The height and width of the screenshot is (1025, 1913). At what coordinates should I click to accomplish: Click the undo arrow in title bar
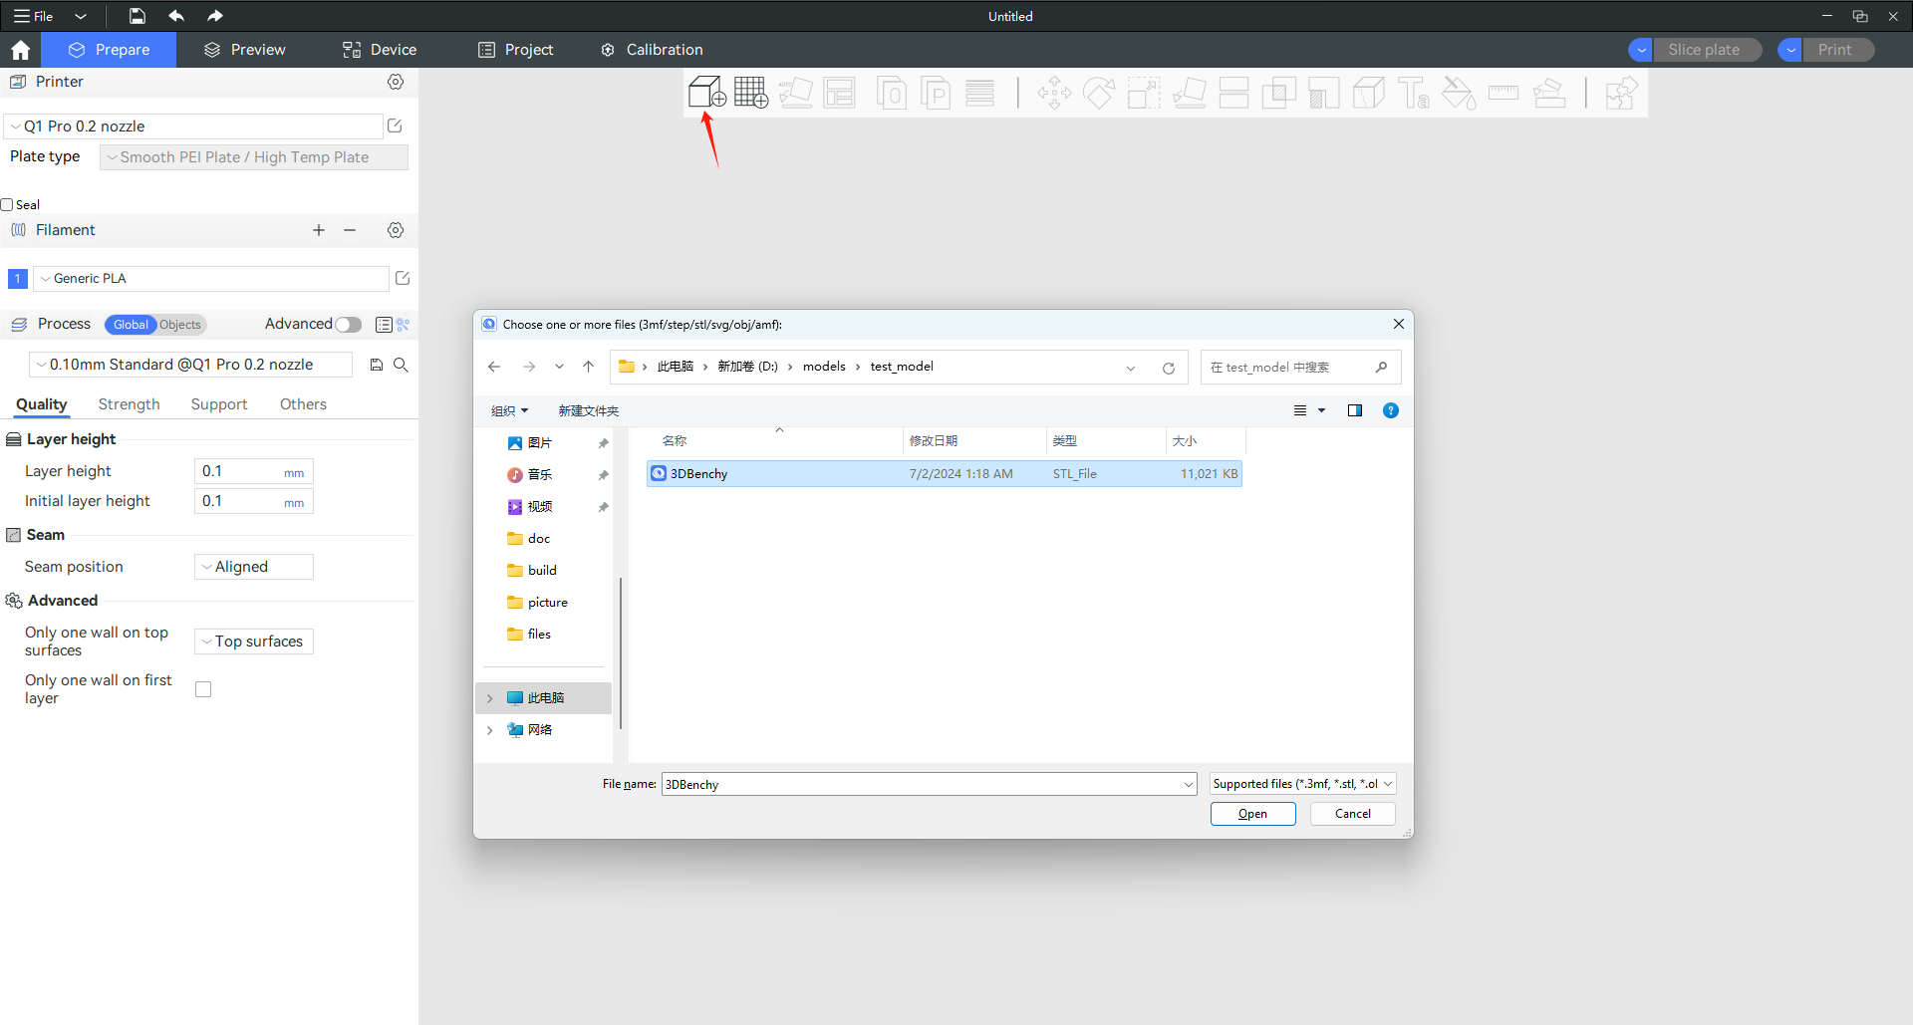click(176, 16)
